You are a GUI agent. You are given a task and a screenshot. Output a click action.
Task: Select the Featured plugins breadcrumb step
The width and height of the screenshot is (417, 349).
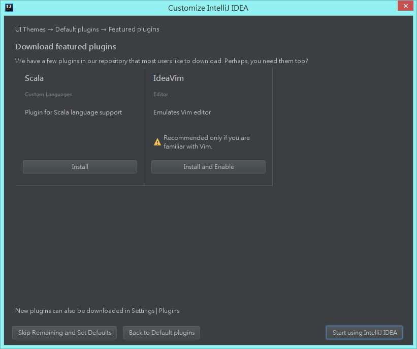pyautogui.click(x=134, y=30)
